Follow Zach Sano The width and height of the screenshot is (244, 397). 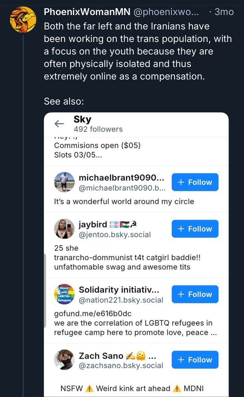(195, 359)
